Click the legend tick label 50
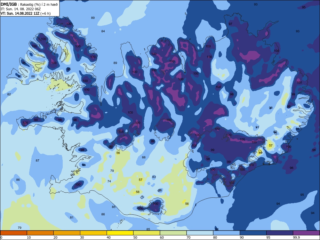This screenshot has width=320, height=240. tap(135, 237)
